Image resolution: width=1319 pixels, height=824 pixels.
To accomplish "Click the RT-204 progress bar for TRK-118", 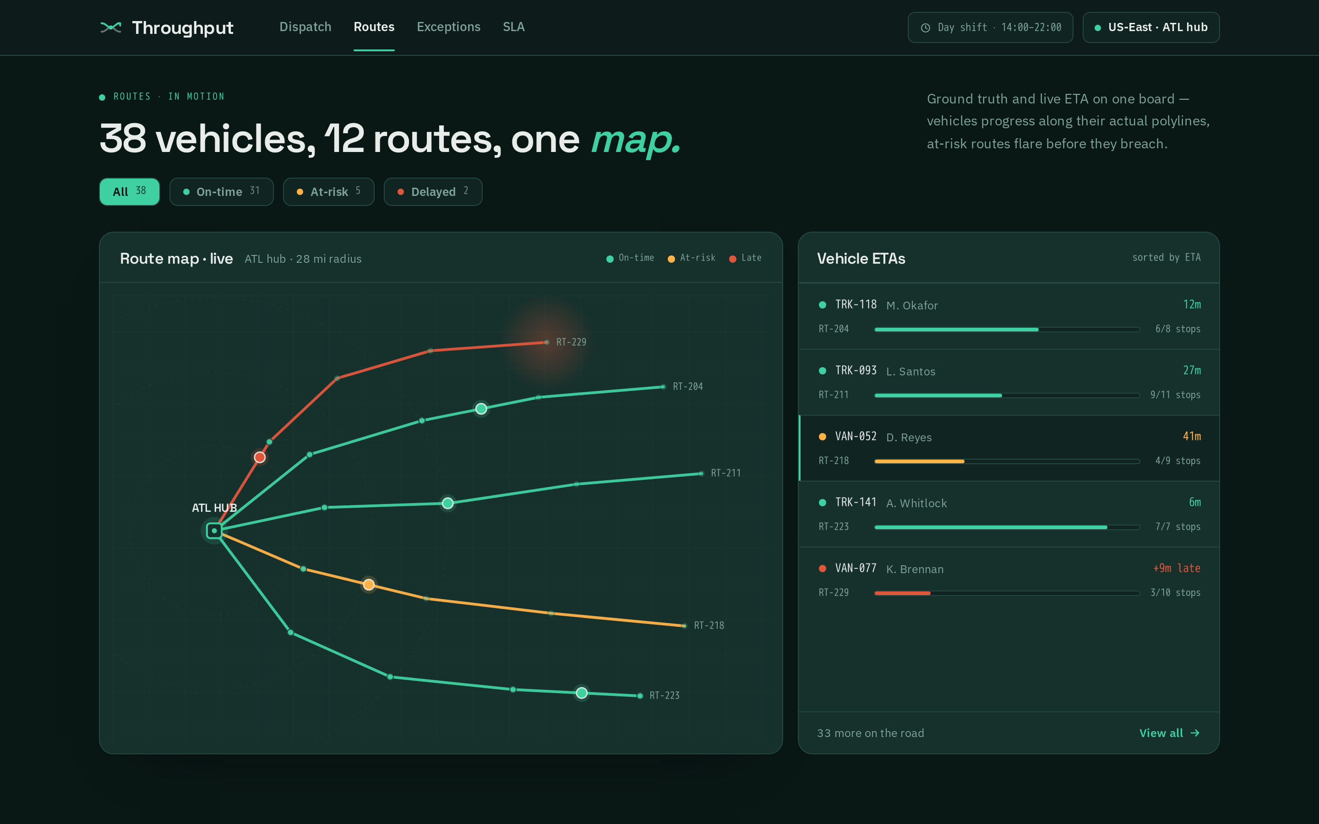I will [x=1007, y=330].
